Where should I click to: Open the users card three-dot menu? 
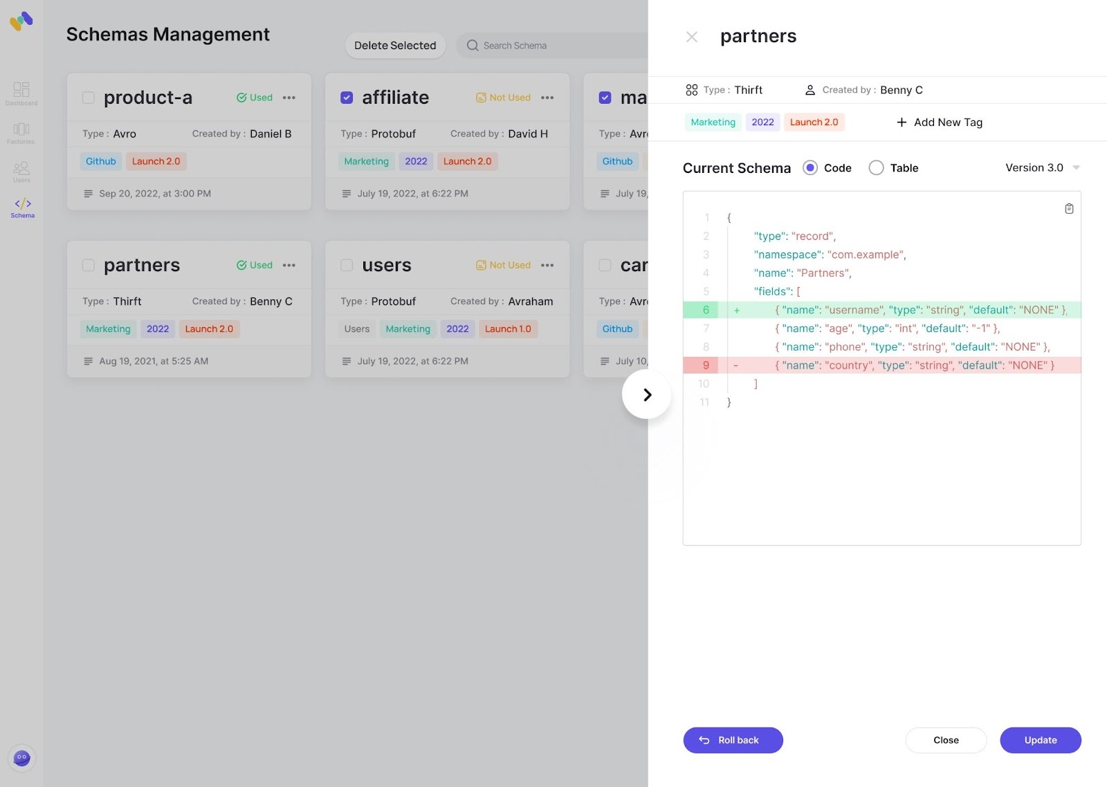(x=547, y=266)
